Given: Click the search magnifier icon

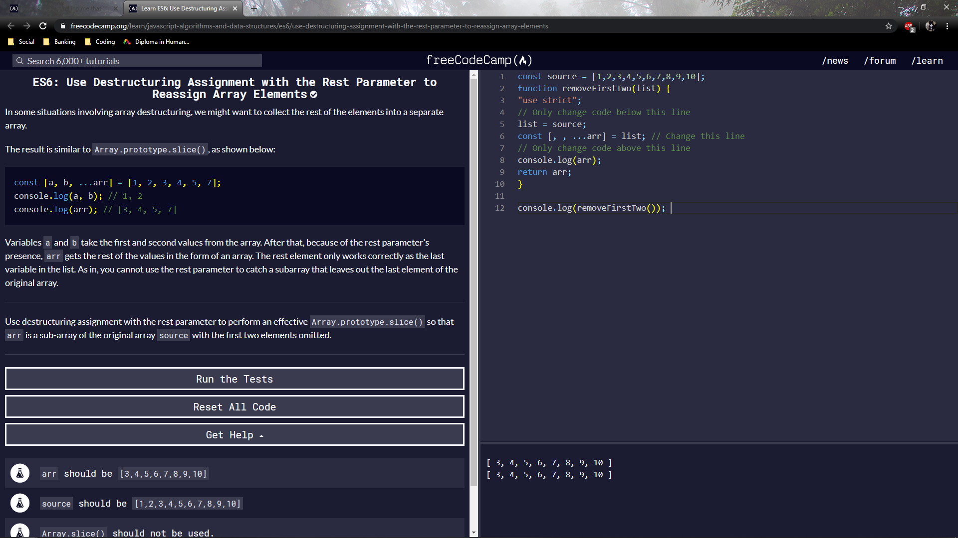Looking at the screenshot, I should pyautogui.click(x=20, y=61).
